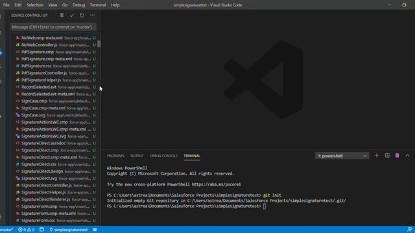Create a new terminal with plus icon
This screenshot has width=415, height=233.
377,155
